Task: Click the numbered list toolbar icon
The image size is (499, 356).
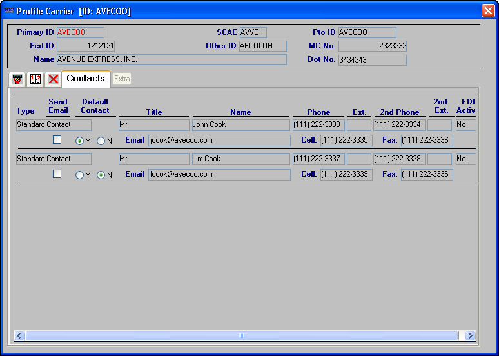Action: pos(35,79)
